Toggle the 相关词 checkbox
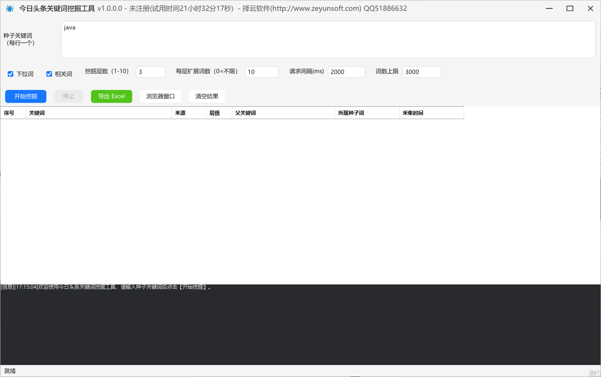601x377 pixels. [49, 74]
